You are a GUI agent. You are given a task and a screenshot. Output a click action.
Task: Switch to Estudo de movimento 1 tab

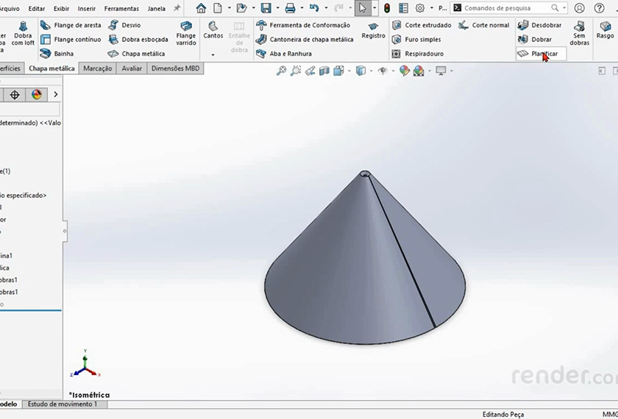(x=62, y=404)
